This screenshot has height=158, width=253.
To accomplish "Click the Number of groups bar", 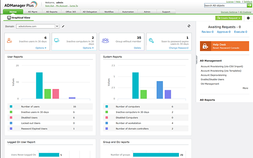I will [x=156, y=155].
